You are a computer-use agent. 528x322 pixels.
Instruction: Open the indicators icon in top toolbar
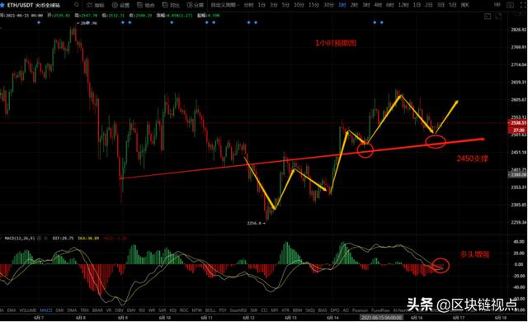coord(96,5)
